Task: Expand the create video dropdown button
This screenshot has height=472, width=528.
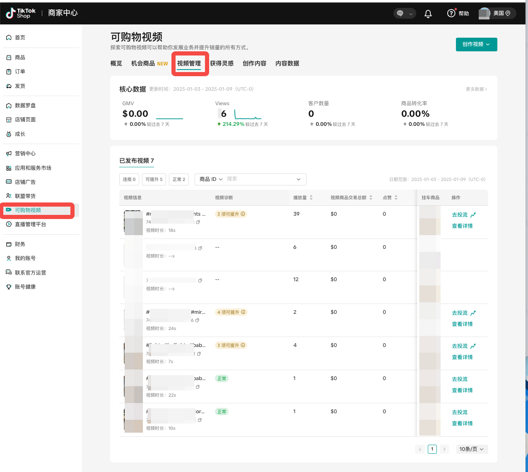Action: (x=476, y=44)
